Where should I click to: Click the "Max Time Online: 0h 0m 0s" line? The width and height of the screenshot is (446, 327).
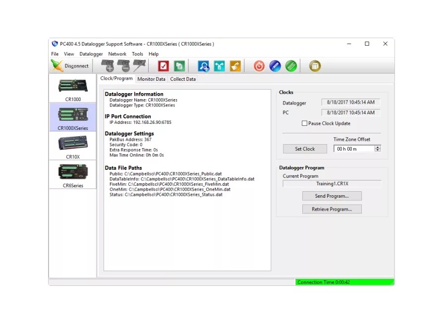pyautogui.click(x=137, y=155)
